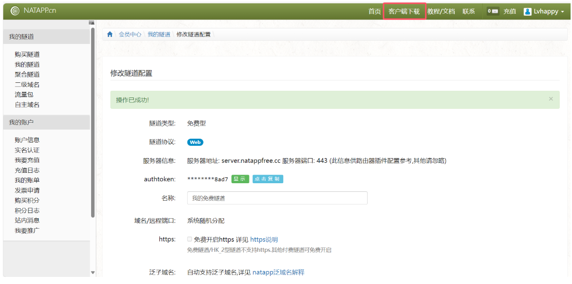
Task: Open 流量包 in the sidebar
Action: click(x=24, y=95)
